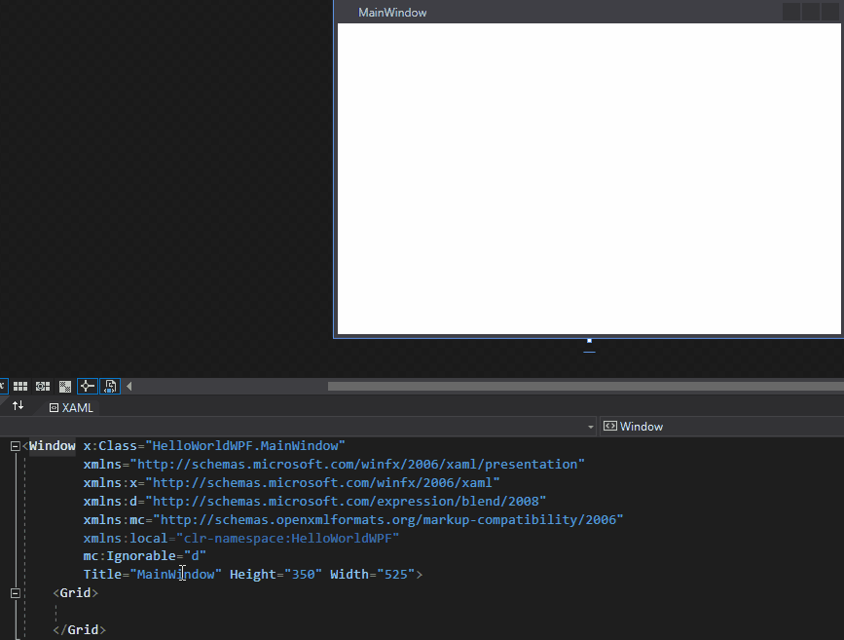Image resolution: width=844 pixels, height=640 pixels.
Task: Toggle snap to snaplines crosshair icon
Action: pos(88,387)
